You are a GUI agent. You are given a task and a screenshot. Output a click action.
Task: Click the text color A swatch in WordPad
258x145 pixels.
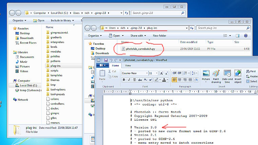click(164, 80)
